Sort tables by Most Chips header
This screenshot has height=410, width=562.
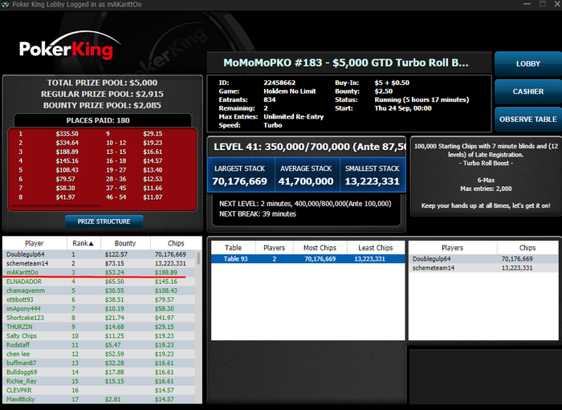point(320,248)
